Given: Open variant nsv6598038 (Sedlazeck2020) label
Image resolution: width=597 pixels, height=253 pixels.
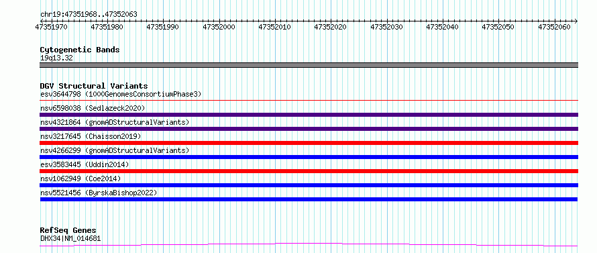Looking at the screenshot, I should 93,108.
